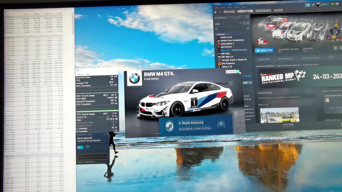Click the Steam notifications icon in header
This screenshot has height=192, width=342.
click(313, 5)
